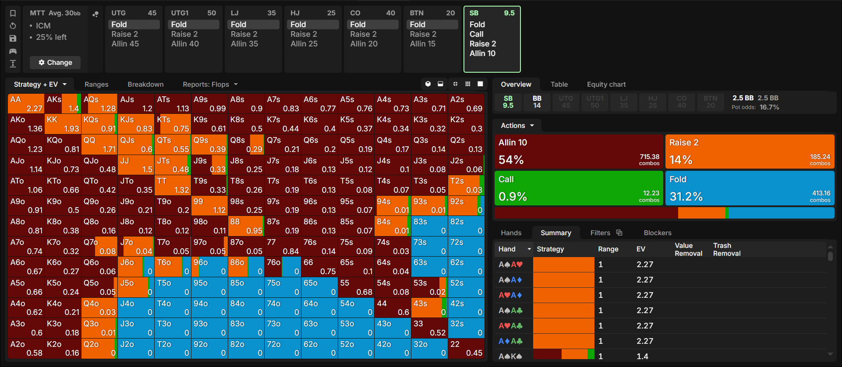Click the bookmark icon in left sidebar
This screenshot has height=367, width=842.
pos(13,13)
